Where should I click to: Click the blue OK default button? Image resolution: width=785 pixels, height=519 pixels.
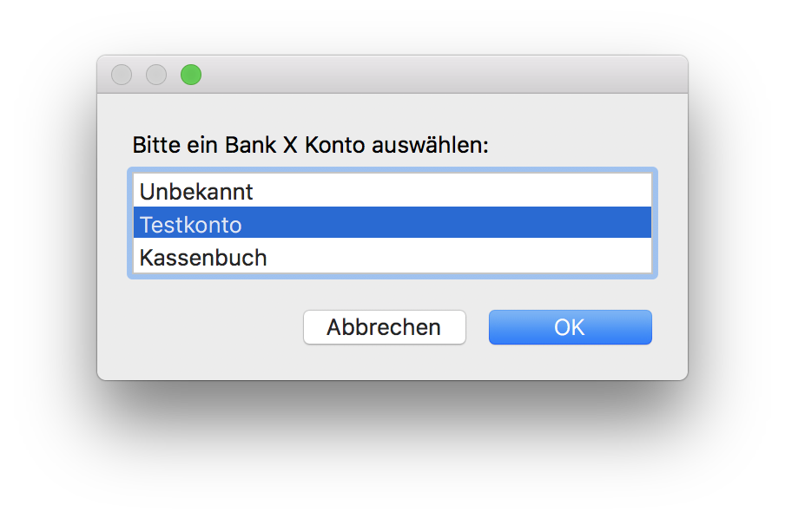pyautogui.click(x=570, y=327)
